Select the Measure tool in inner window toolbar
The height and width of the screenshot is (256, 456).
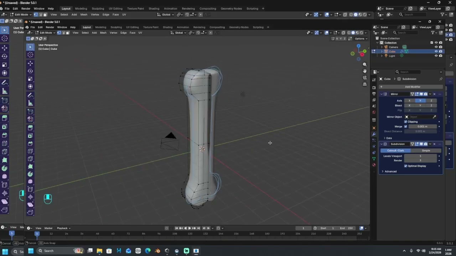point(30,103)
